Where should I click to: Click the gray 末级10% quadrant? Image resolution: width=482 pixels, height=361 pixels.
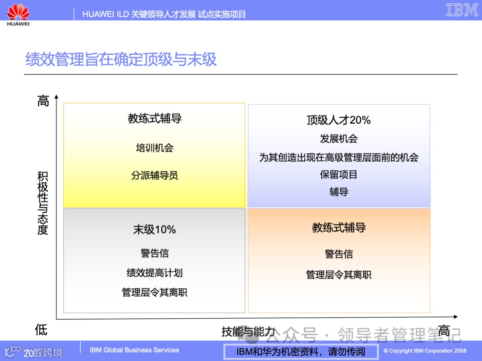tap(154, 260)
